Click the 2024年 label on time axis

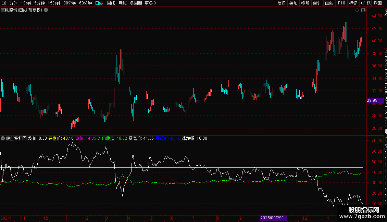click(x=7, y=218)
